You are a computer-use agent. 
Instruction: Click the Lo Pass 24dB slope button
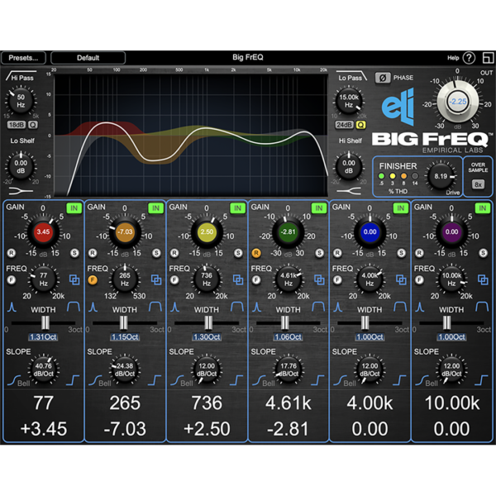coord(344,125)
